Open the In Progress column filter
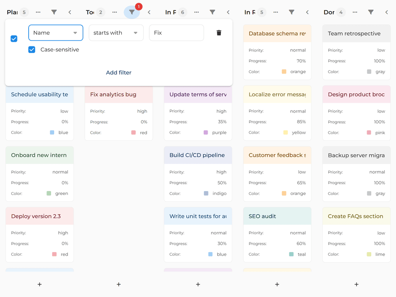 tap(212, 12)
